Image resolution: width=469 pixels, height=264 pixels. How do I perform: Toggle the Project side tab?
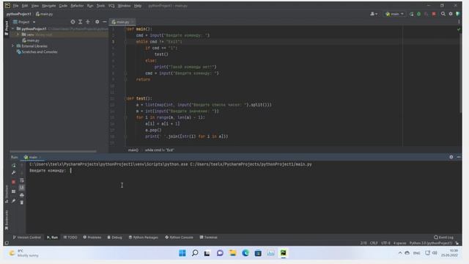coord(7,28)
